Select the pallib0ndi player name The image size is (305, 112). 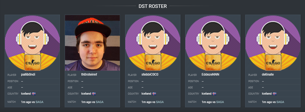point(28,74)
